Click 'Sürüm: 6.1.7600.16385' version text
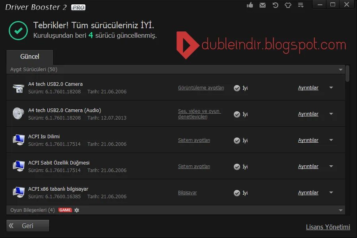357x238 pixels. pos(54,197)
